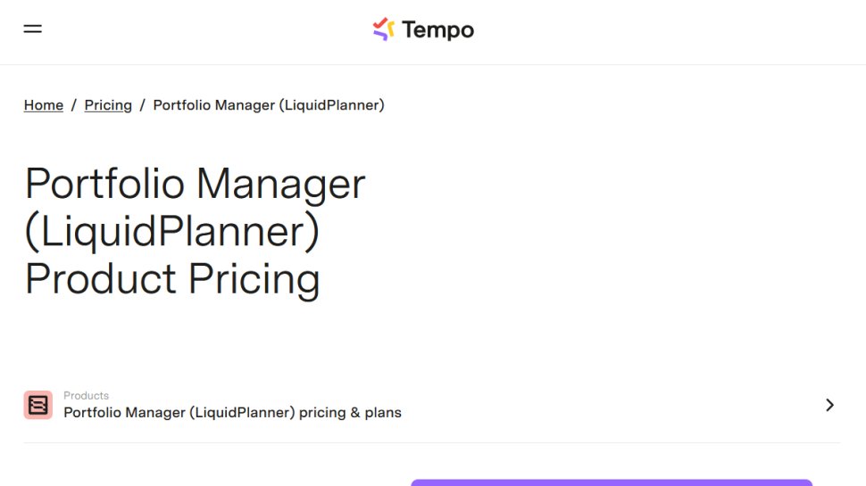Screen dimensions: 866x486
Task: Click the colorful Tempo logo mark
Action: coord(383,29)
